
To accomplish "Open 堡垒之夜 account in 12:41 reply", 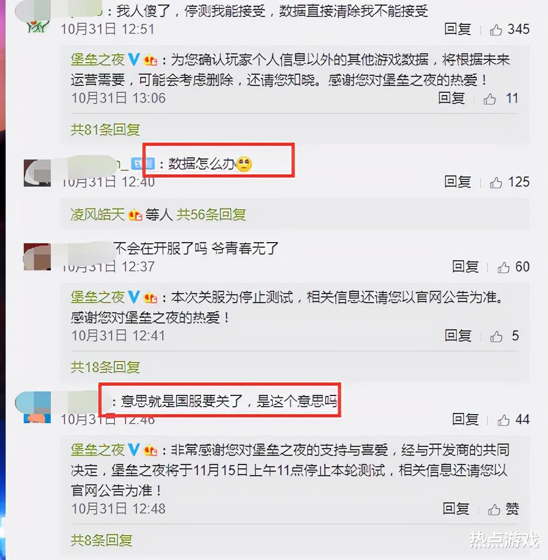I will tap(97, 297).
